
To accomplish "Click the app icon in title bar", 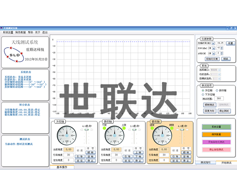I will (2, 28).
